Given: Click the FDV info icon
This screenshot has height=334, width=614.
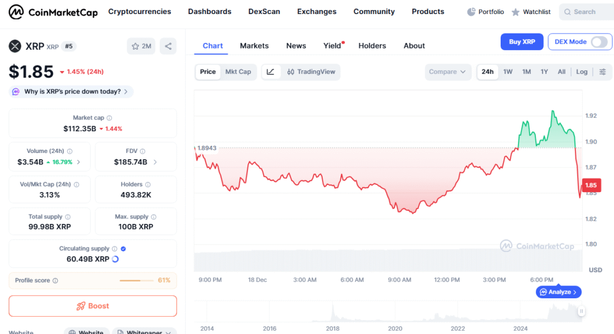Looking at the screenshot, I should click(142, 151).
